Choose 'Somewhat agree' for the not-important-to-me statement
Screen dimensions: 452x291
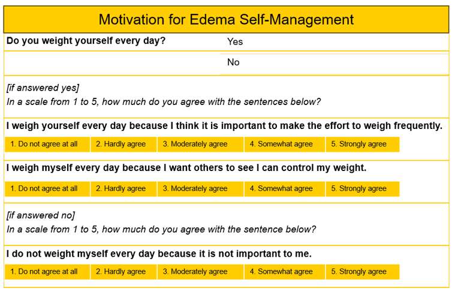[x=285, y=272]
